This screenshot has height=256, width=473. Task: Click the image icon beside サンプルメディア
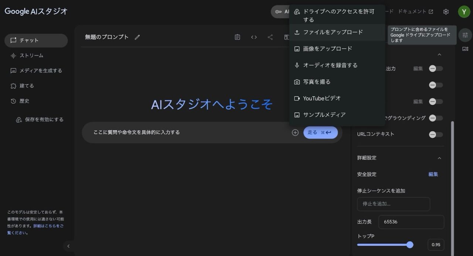click(x=297, y=115)
